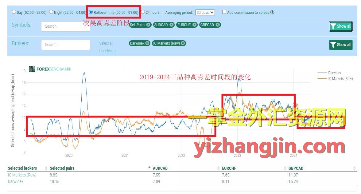Toggle IC Markets (Raw) series in legend
Image resolution: width=361 pixels, height=194 pixels.
(335, 79)
